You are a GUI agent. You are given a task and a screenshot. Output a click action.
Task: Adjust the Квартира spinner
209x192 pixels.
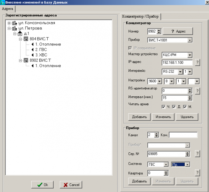tap(166, 173)
